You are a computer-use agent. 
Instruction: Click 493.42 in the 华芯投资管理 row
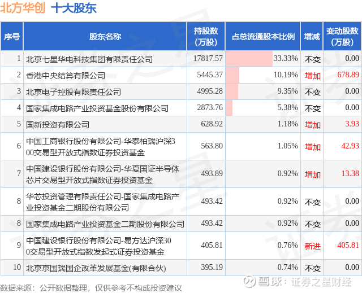click(x=212, y=201)
